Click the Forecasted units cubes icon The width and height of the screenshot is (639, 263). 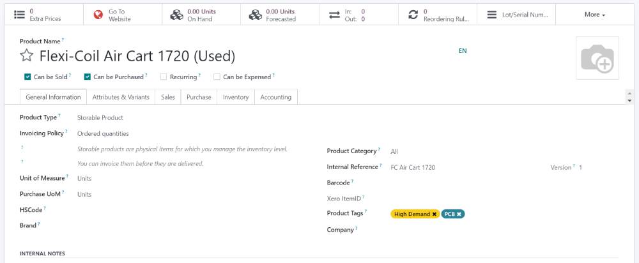[255, 15]
